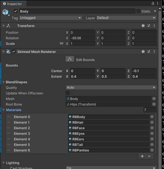Open object picker for RBEars material
This screenshot has width=164, height=169.
tap(152, 139)
